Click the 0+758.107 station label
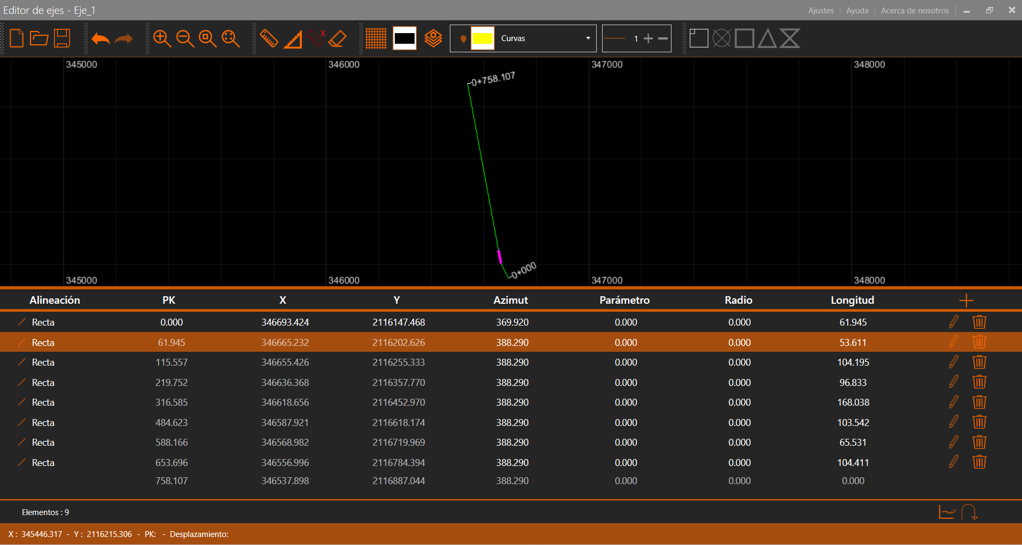The width and height of the screenshot is (1022, 545). (493, 79)
